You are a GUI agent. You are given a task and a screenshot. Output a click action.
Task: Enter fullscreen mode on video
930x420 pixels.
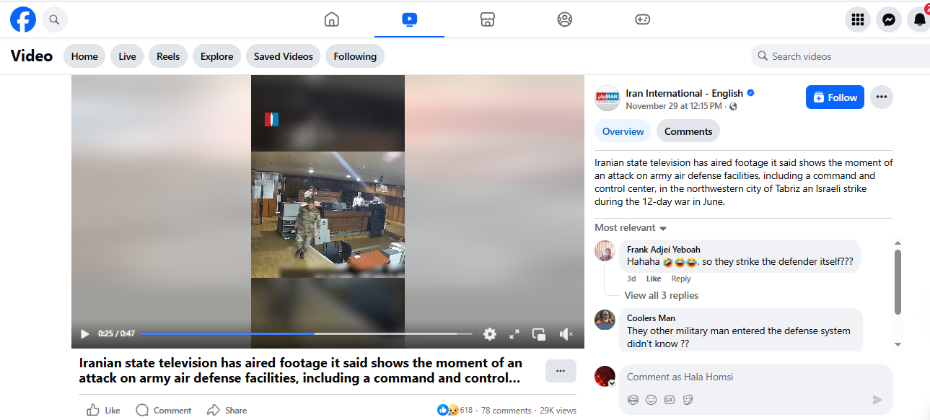[x=514, y=334]
